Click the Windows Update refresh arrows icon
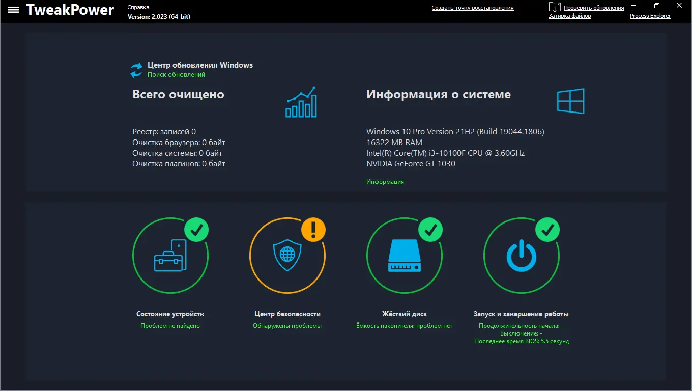The width and height of the screenshot is (692, 391). coord(136,70)
